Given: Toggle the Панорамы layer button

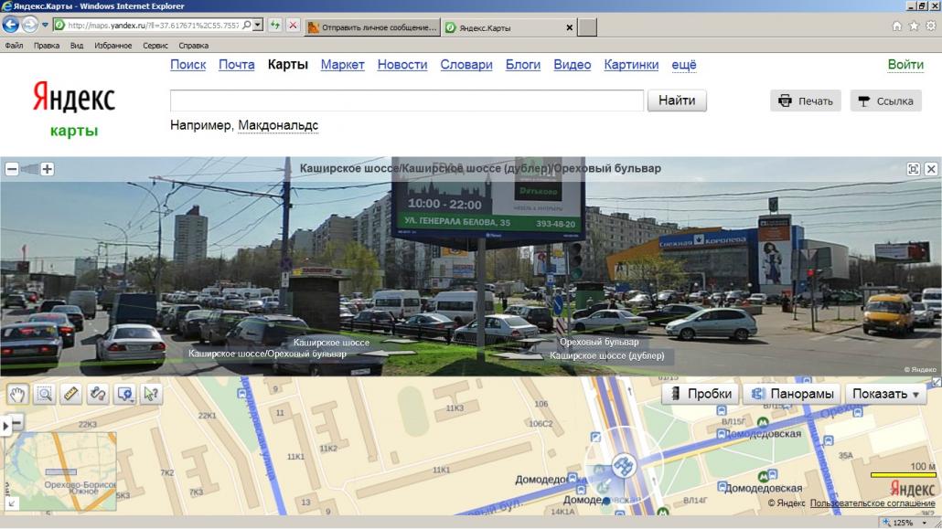Looking at the screenshot, I should pyautogui.click(x=791, y=394).
